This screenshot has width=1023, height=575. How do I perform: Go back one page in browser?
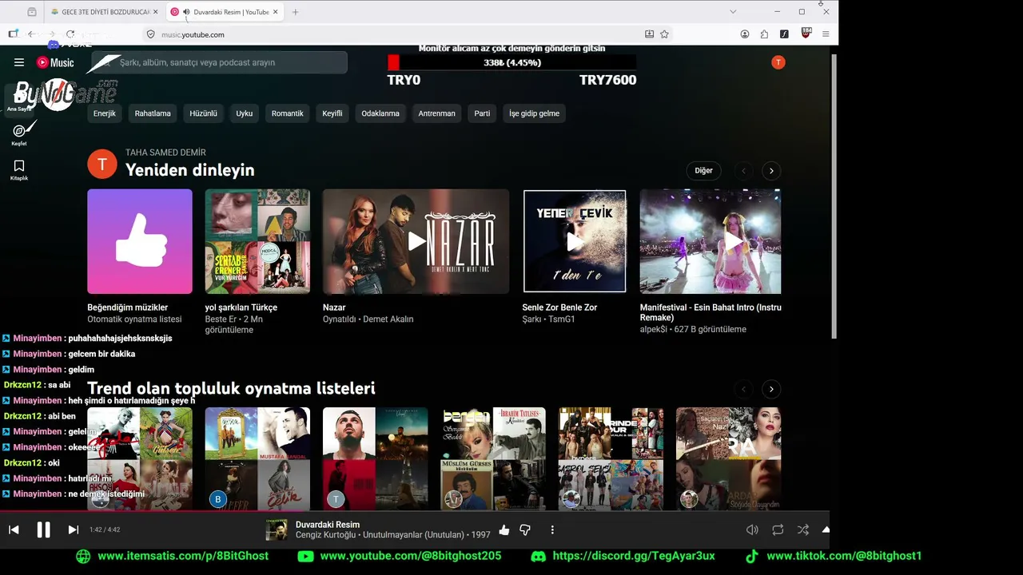click(32, 34)
